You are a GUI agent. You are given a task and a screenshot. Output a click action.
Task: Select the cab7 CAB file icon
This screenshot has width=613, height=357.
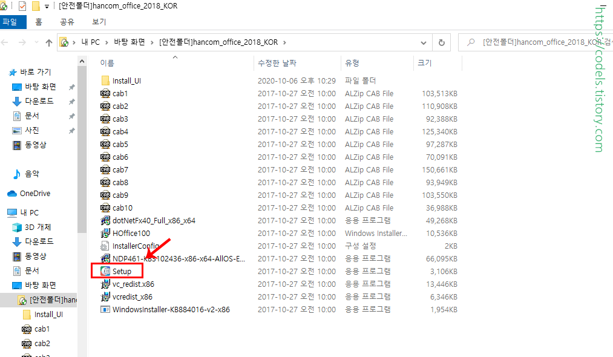coord(105,169)
